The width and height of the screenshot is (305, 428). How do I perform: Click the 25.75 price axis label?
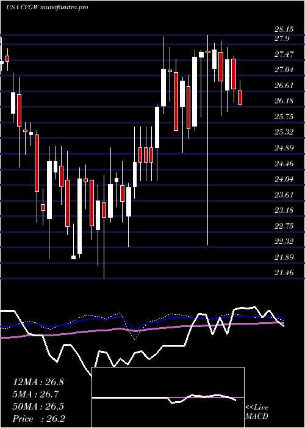pos(284,117)
